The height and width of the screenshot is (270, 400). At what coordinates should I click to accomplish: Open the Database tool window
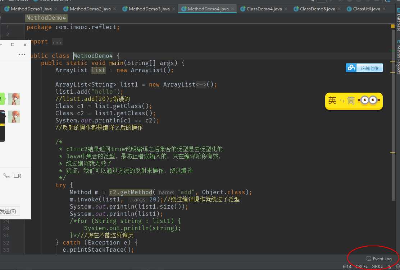[x=398, y=20]
